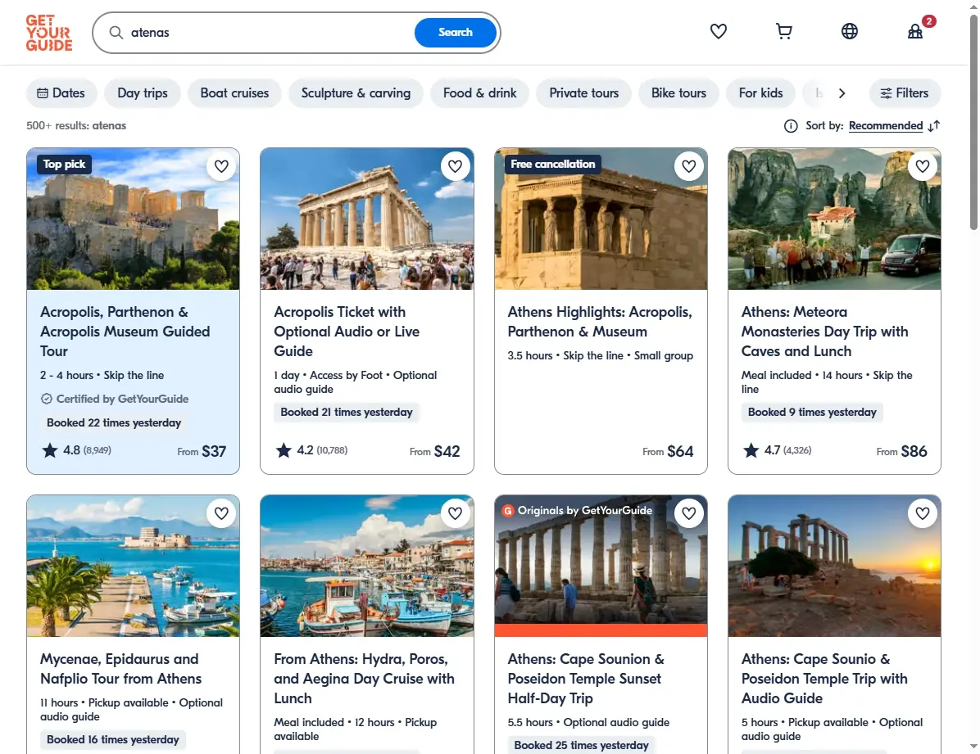Click the Acropolis hill photo with Top pick badge
The width and height of the screenshot is (980, 754).
click(133, 219)
